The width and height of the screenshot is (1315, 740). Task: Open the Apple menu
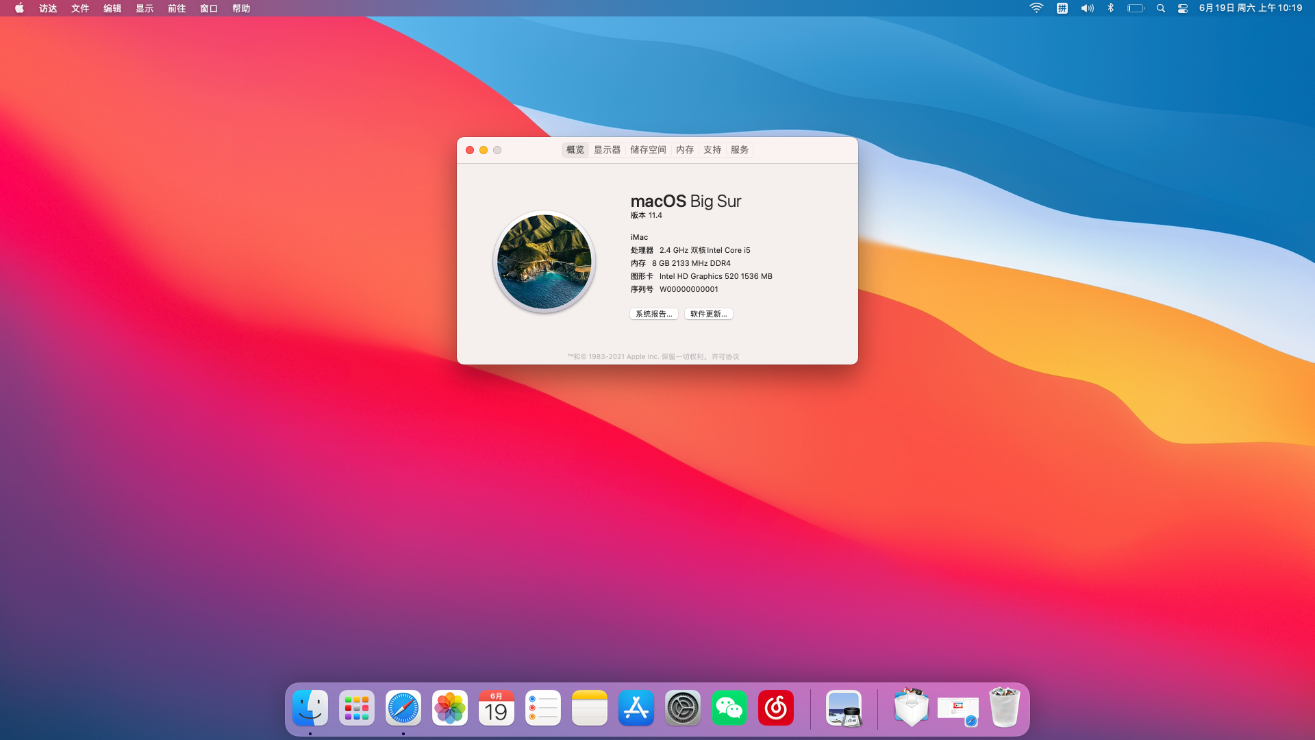click(x=19, y=8)
